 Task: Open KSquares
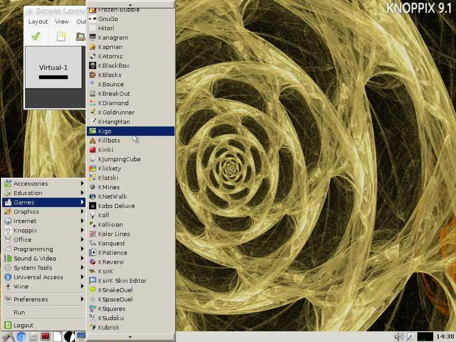(x=130, y=309)
